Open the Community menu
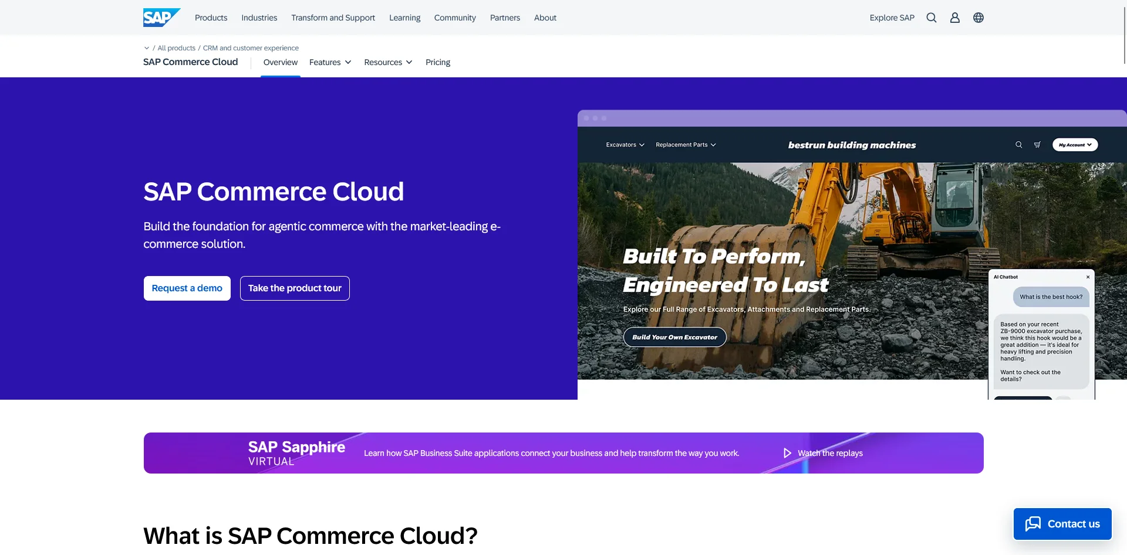Viewport: 1127px width, 555px height. coord(455,18)
